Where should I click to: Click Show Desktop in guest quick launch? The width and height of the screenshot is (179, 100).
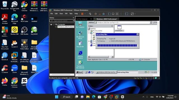click(86, 72)
